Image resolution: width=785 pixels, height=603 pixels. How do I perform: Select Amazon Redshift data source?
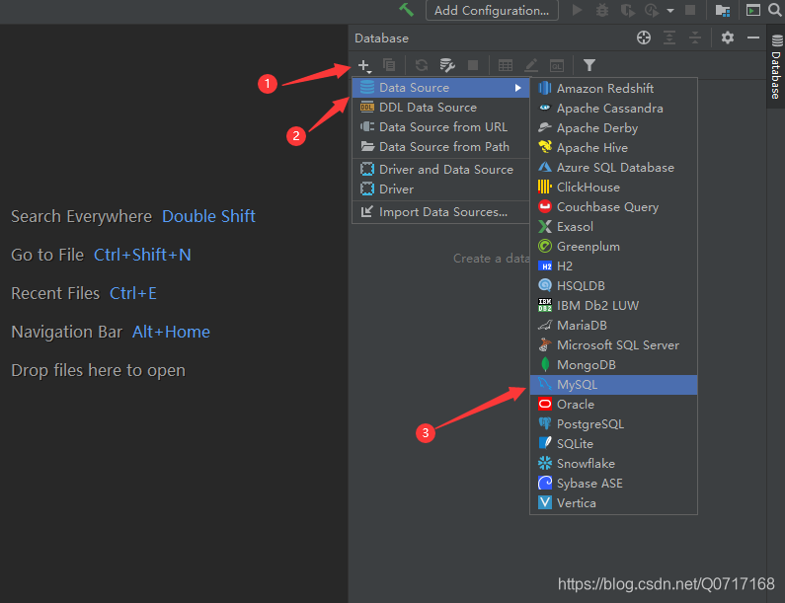[x=613, y=89]
